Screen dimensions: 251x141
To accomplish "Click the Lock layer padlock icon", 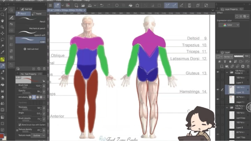I will point(230,61).
